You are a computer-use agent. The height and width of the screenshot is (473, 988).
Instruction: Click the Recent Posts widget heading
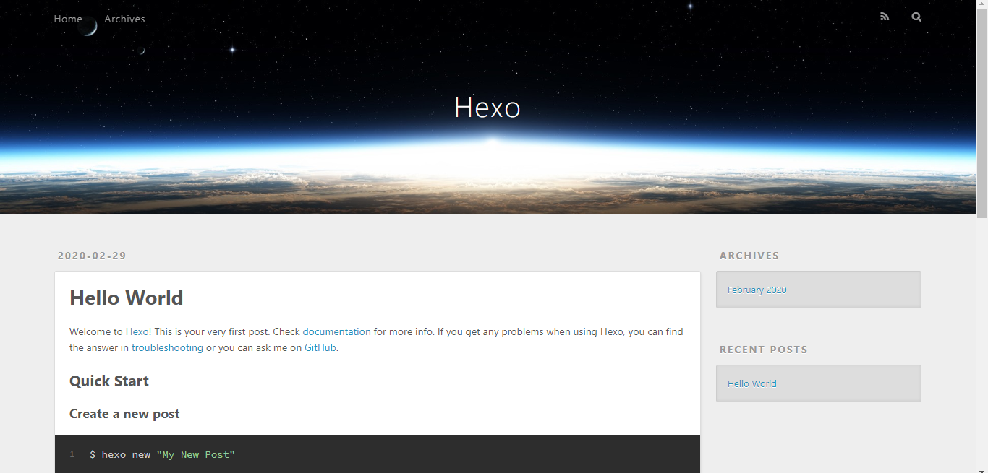click(763, 350)
